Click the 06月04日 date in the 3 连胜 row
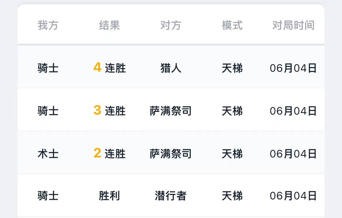 [293, 111]
